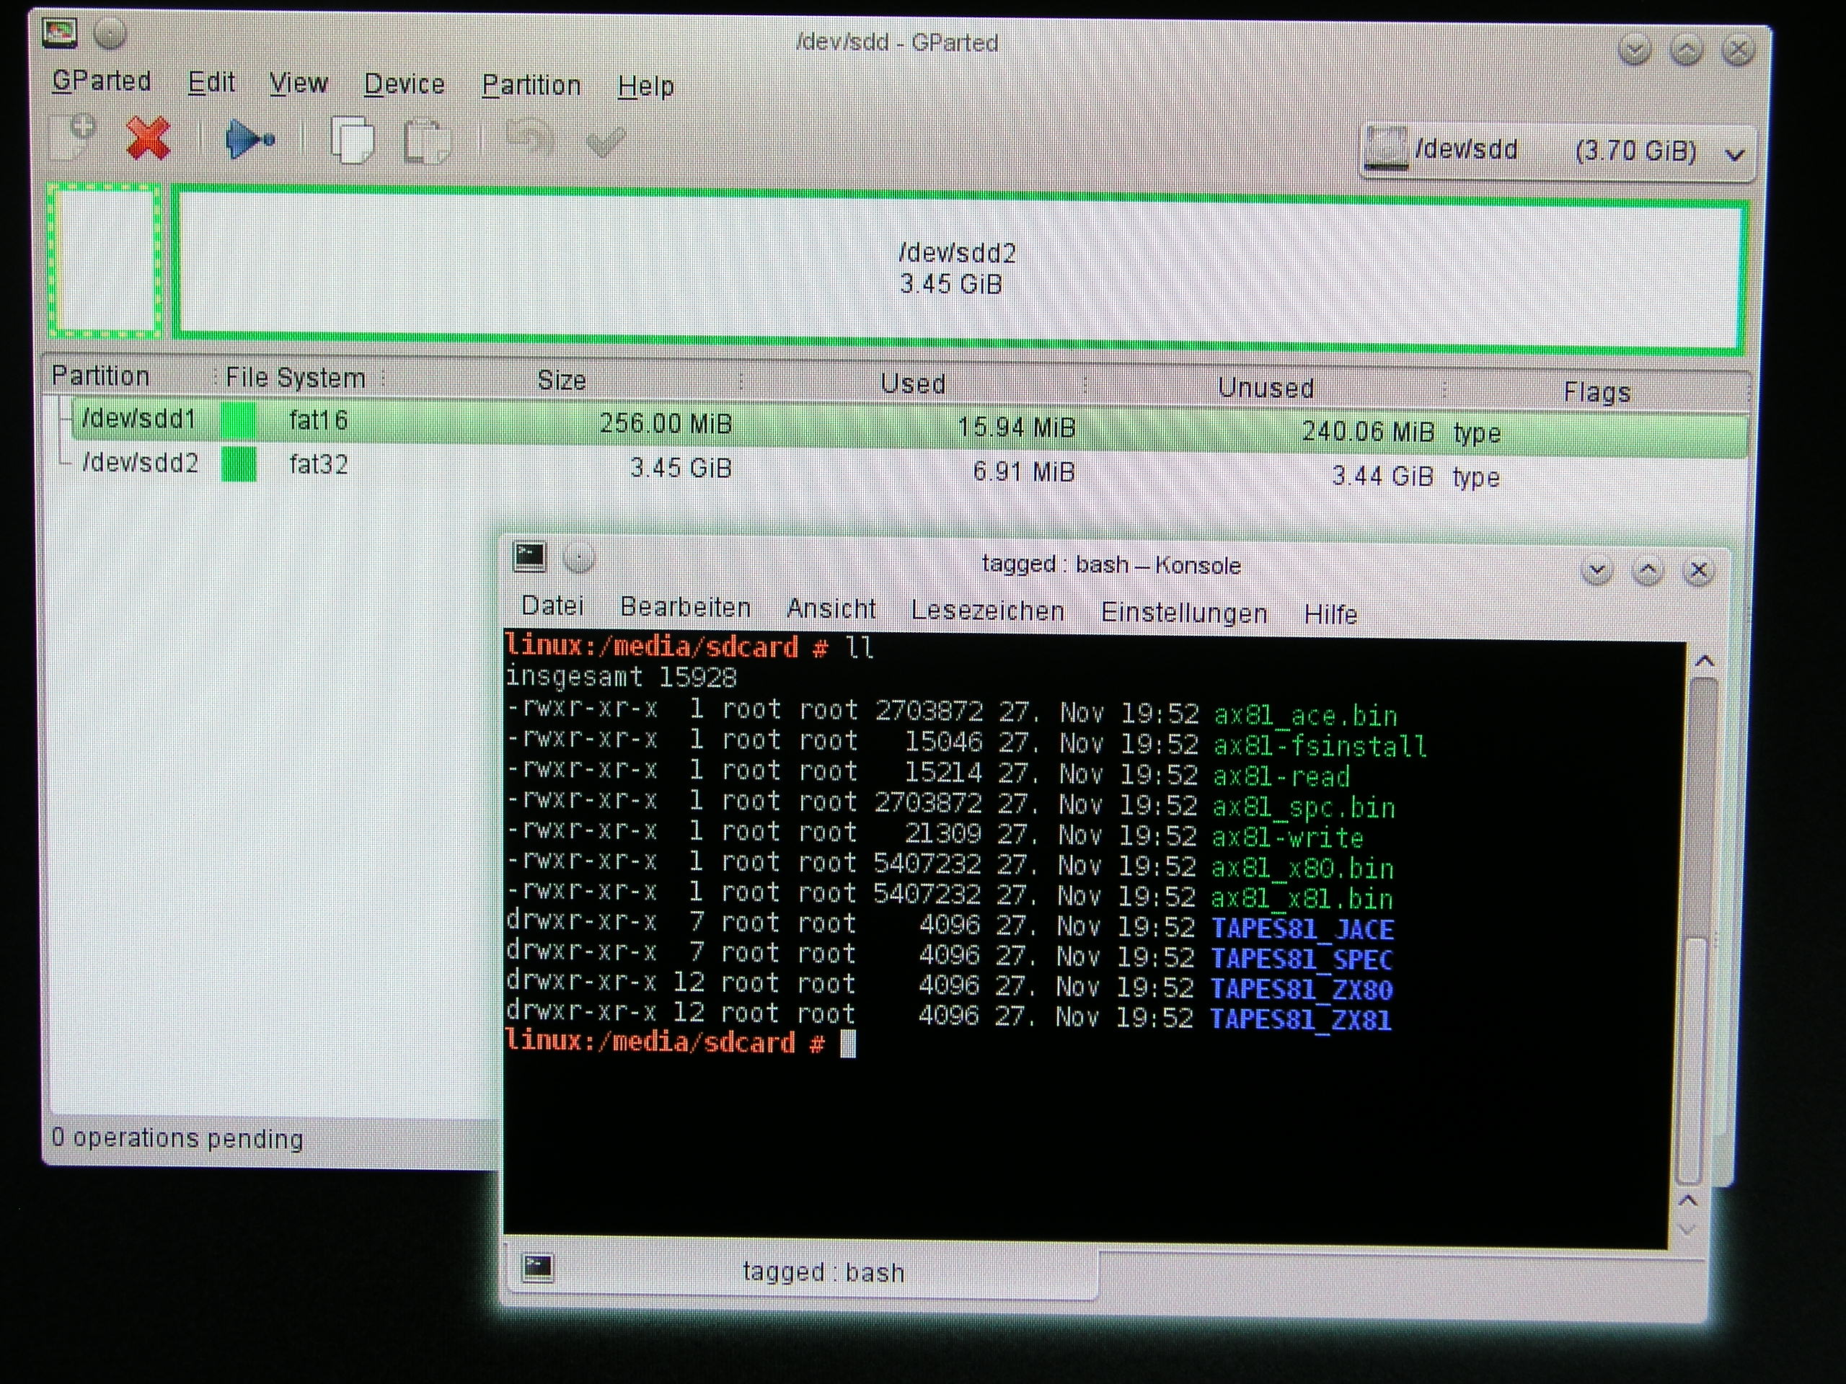Open the Partition menu in GParted
1846x1384 pixels.
(531, 85)
